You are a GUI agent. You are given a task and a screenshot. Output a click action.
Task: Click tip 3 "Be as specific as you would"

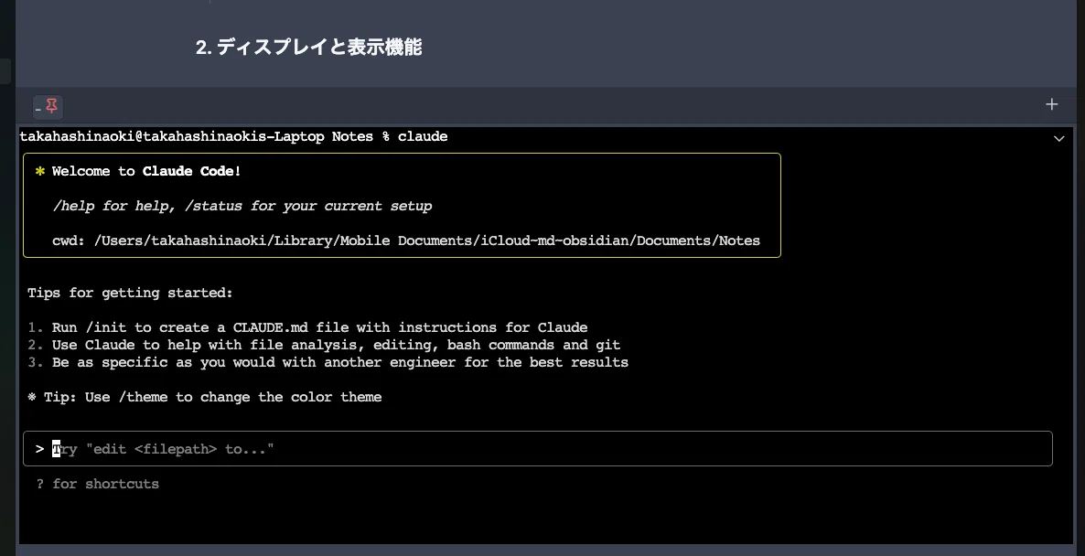pos(328,362)
